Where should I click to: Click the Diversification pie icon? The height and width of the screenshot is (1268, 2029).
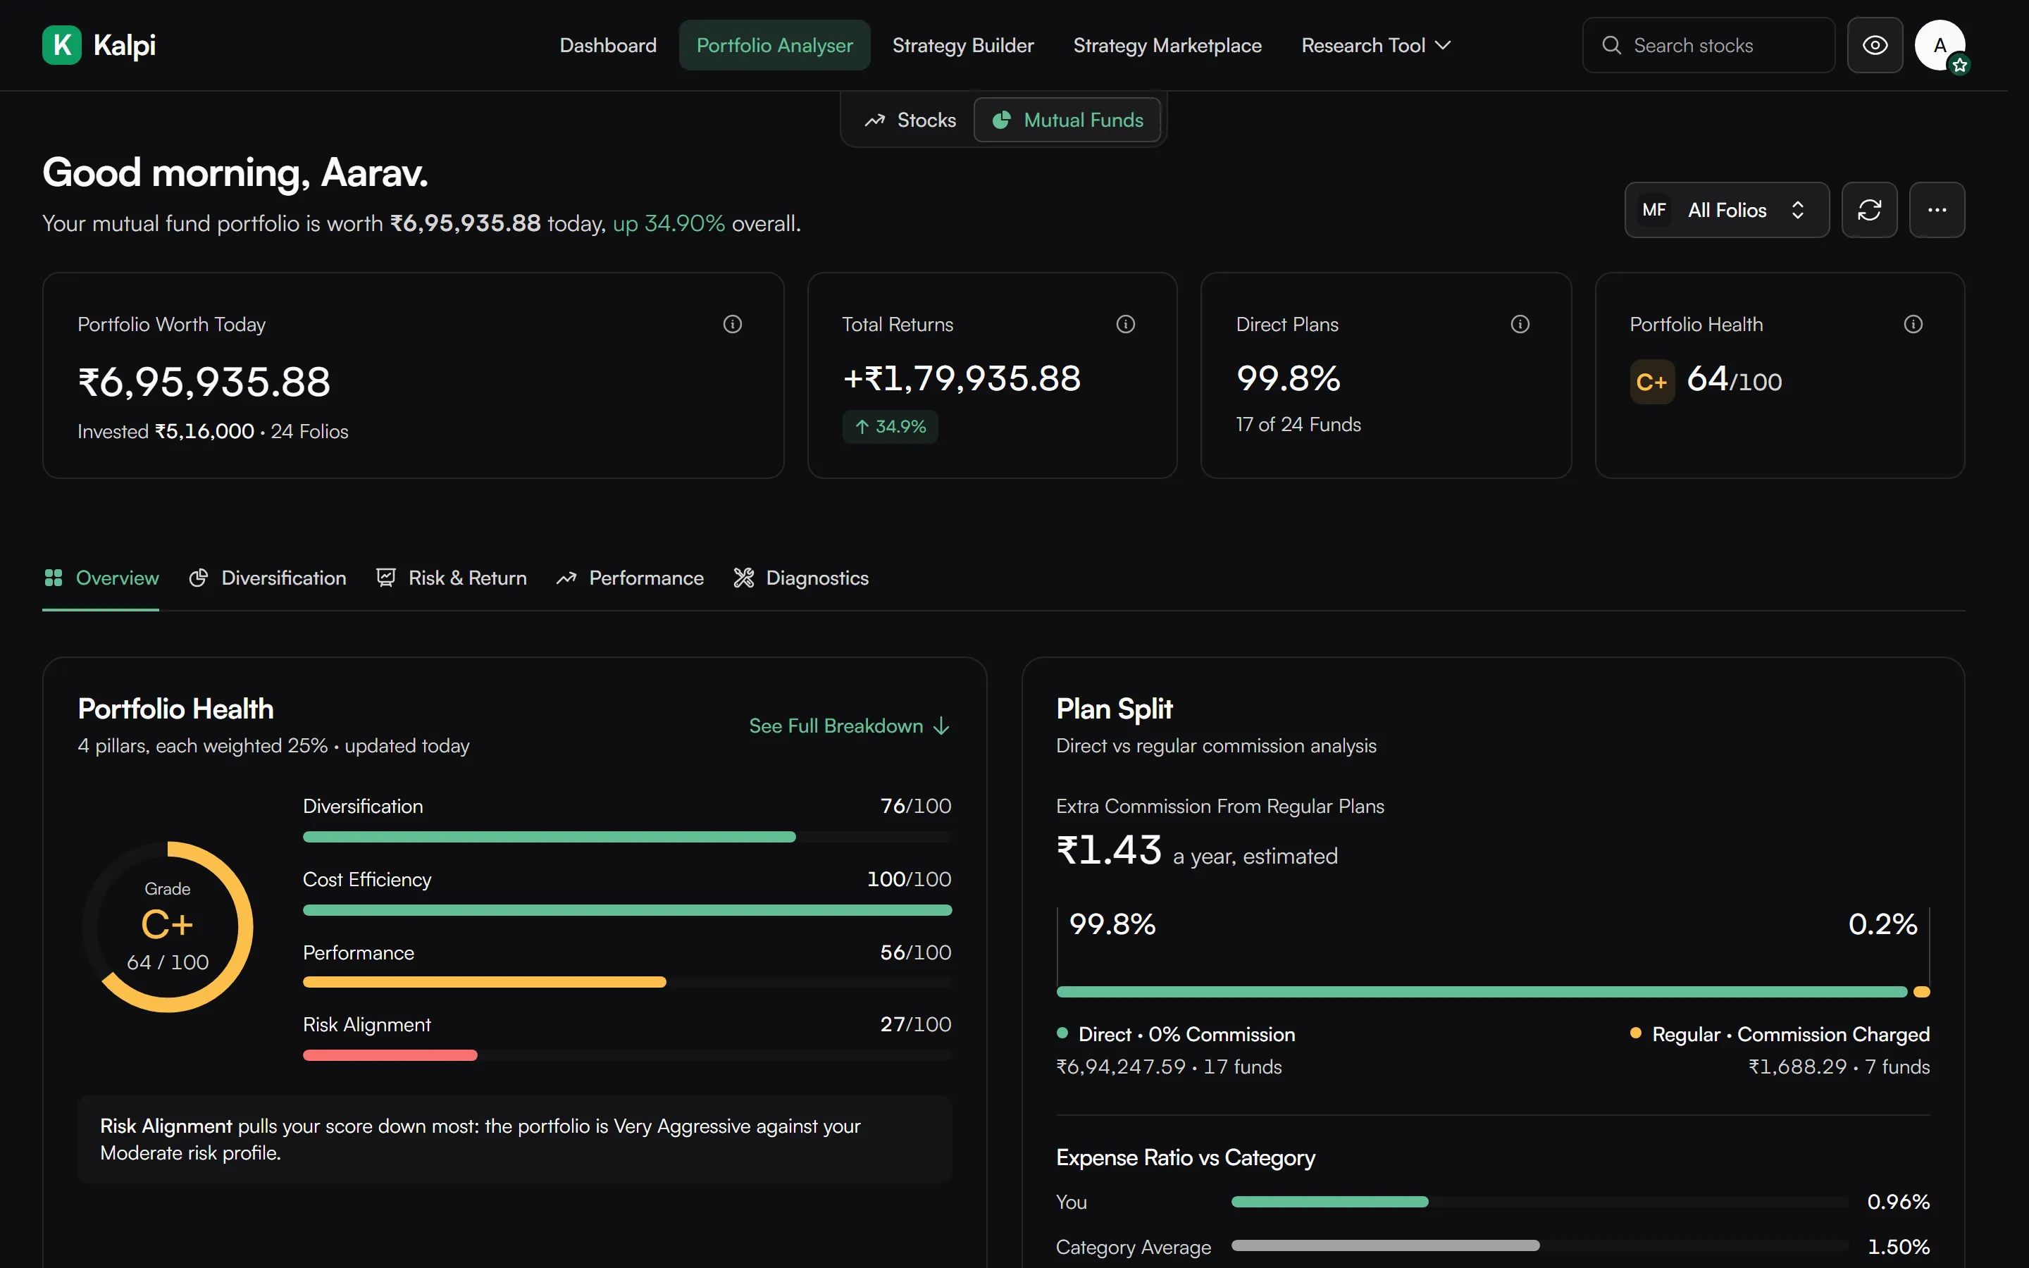point(198,578)
